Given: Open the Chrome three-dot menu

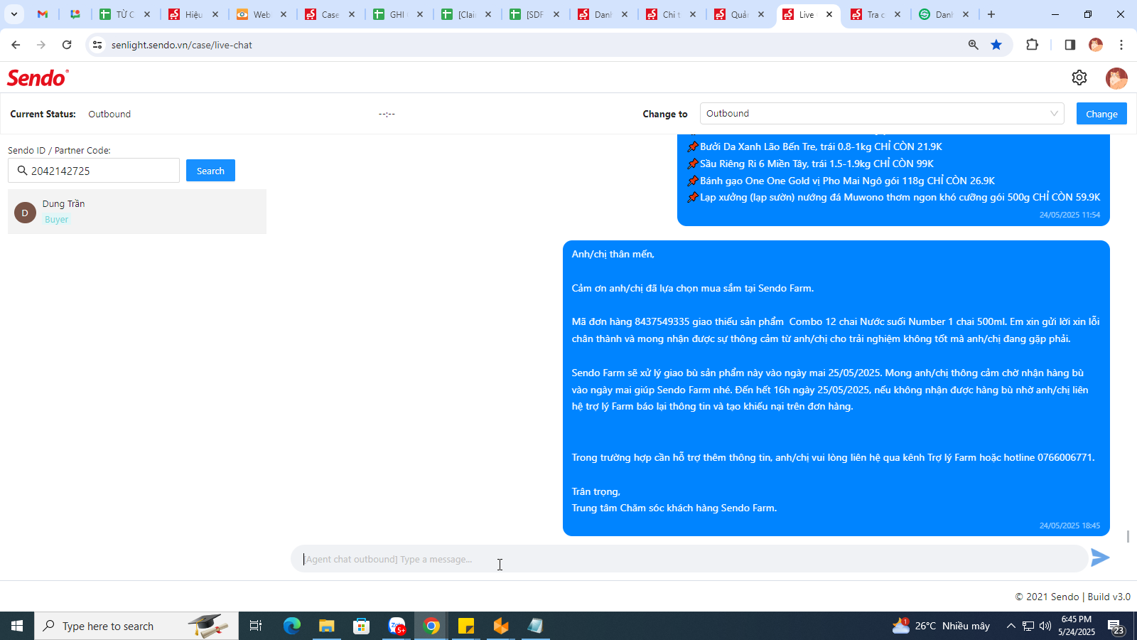Looking at the screenshot, I should [x=1121, y=45].
